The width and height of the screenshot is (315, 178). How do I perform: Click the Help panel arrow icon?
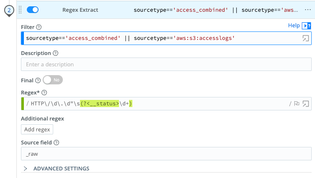306,26
